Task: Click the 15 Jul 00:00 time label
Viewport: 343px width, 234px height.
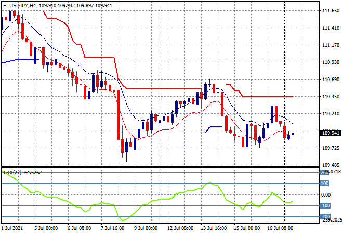Action: (x=247, y=228)
